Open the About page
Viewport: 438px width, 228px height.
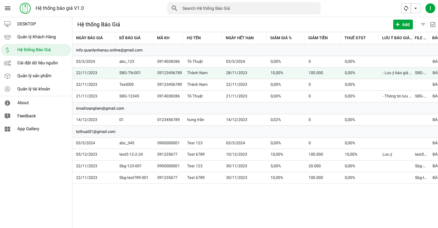pyautogui.click(x=36, y=103)
